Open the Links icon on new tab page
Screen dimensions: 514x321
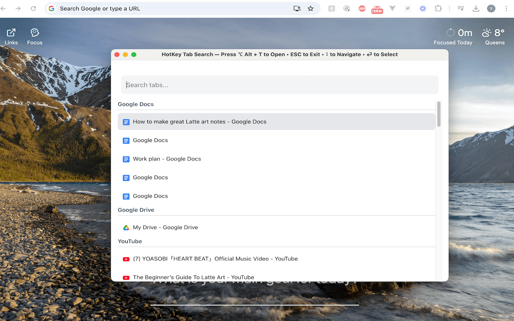[x=11, y=37]
